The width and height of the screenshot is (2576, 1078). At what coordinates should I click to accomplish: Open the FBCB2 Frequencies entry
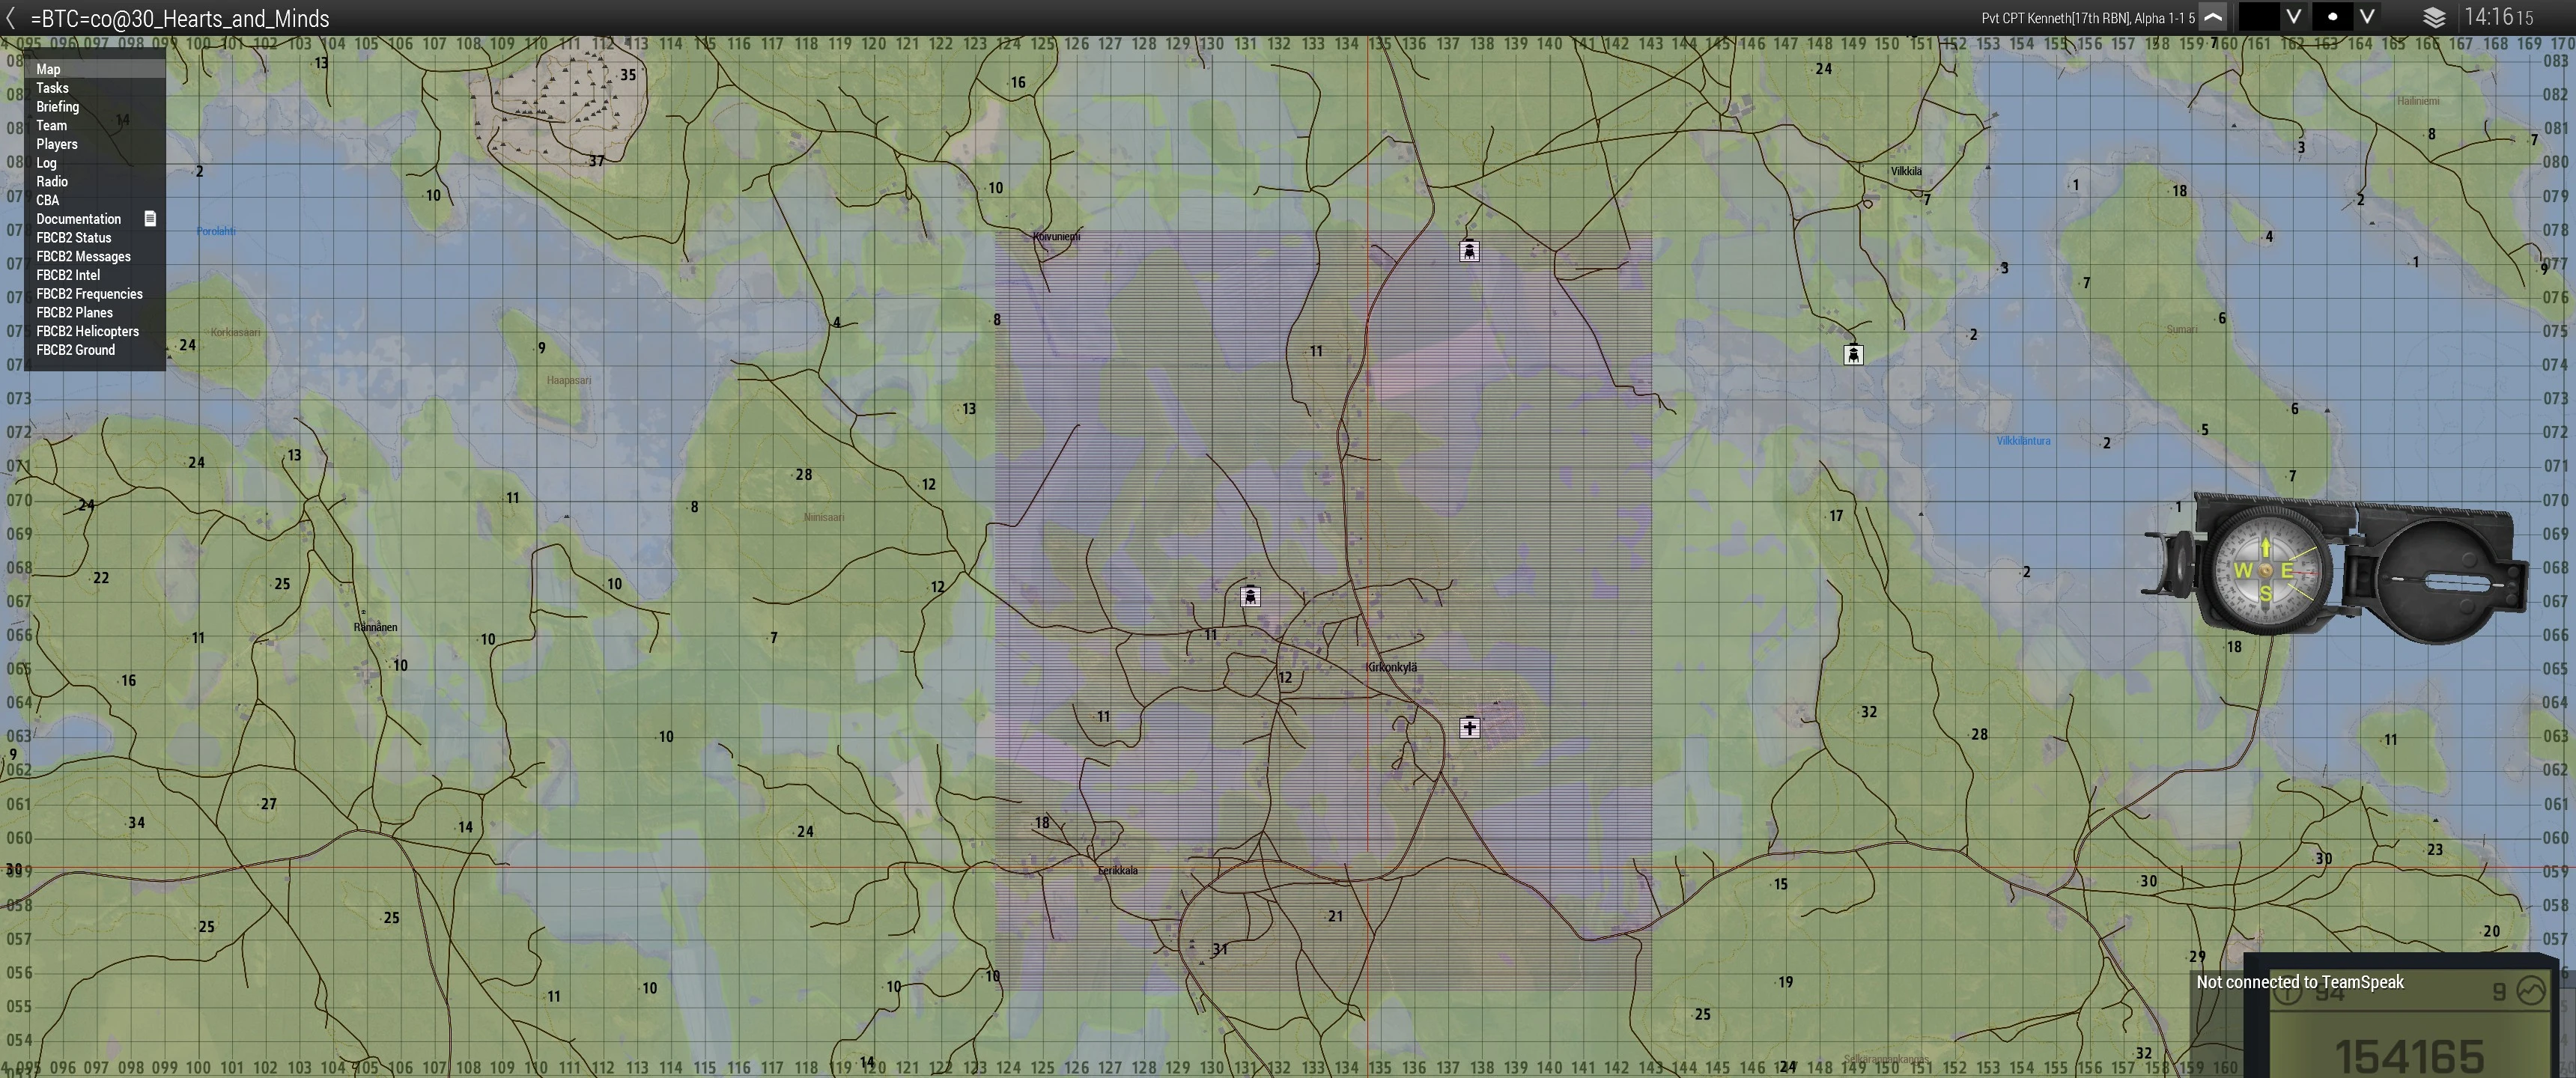tap(90, 294)
